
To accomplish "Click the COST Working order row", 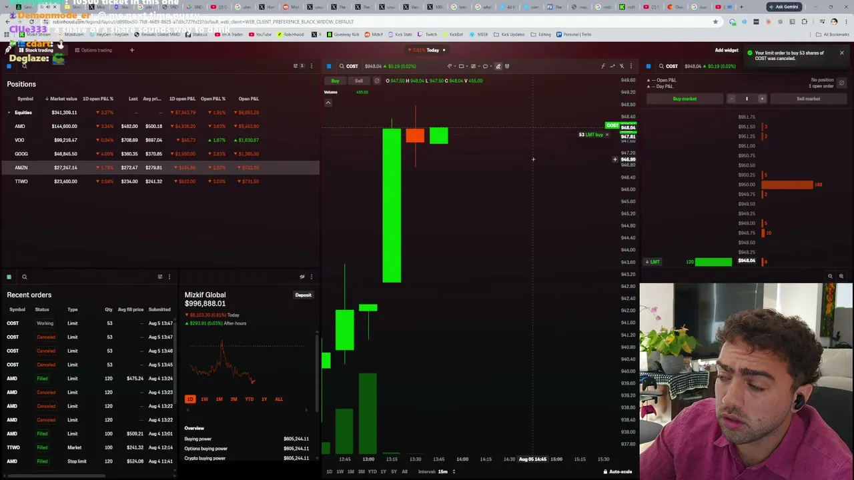I will 89,323.
